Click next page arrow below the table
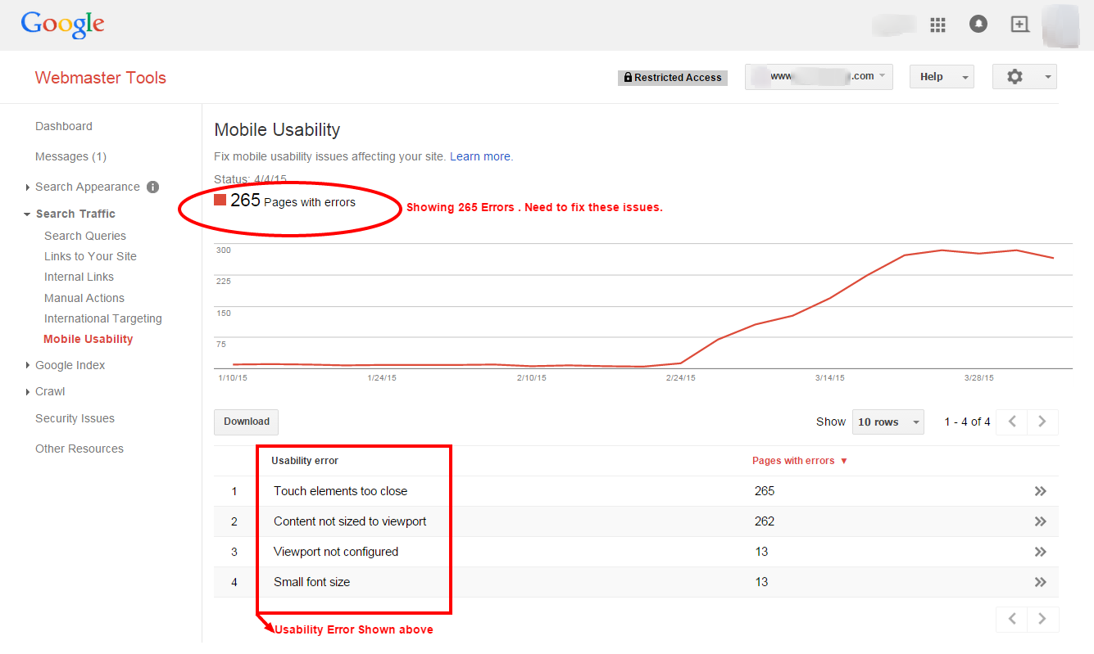 tap(1042, 619)
